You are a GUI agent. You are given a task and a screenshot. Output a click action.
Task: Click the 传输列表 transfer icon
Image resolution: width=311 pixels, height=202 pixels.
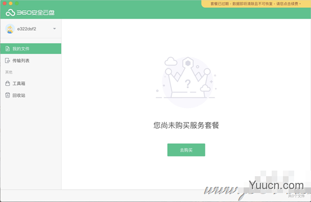[x=7, y=61]
